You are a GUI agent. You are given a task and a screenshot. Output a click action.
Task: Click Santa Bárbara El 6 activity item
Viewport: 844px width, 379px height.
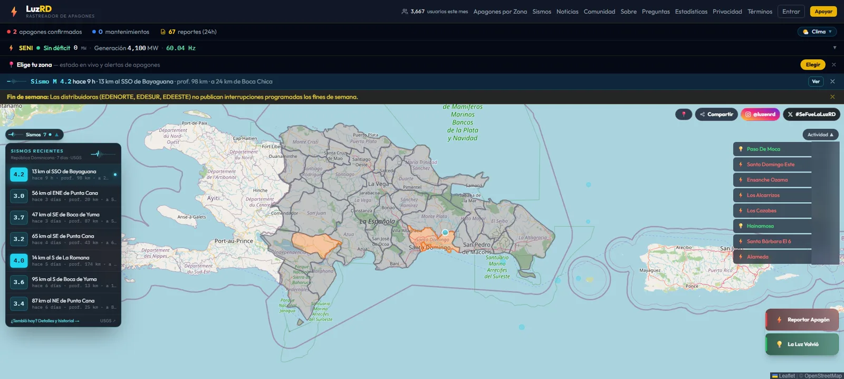tap(772, 241)
